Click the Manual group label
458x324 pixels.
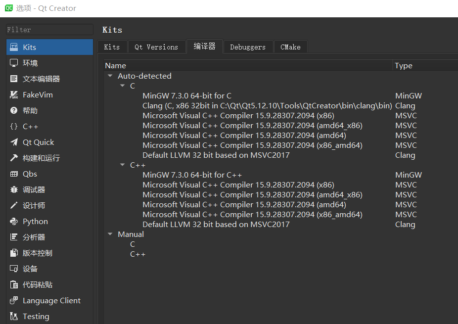point(131,234)
